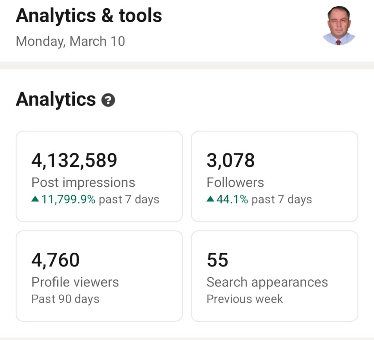Screen dimensions: 374x340
Task: Click the Analytics section title
Action: click(x=56, y=100)
